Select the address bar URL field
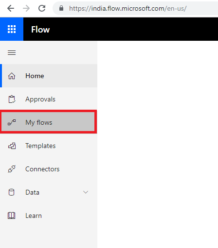This screenshot has width=218, height=248. pyautogui.click(x=135, y=8)
